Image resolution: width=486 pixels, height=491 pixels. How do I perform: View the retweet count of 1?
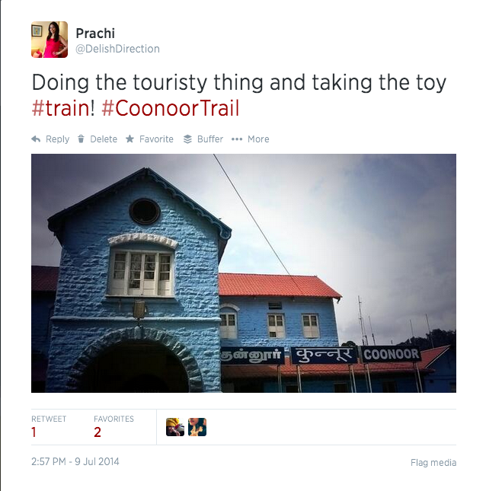click(34, 432)
